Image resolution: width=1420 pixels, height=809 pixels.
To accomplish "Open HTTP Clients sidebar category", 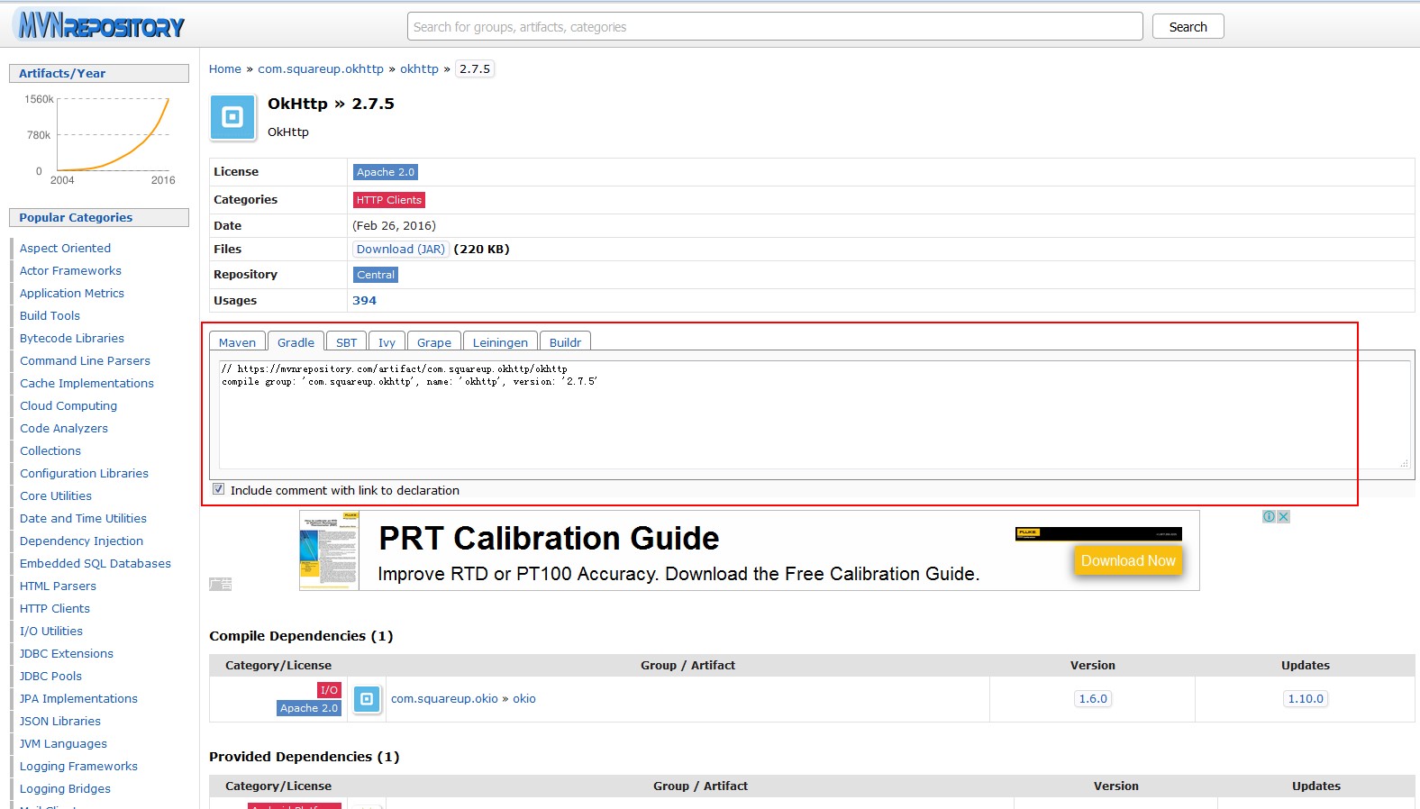I will coord(55,609).
